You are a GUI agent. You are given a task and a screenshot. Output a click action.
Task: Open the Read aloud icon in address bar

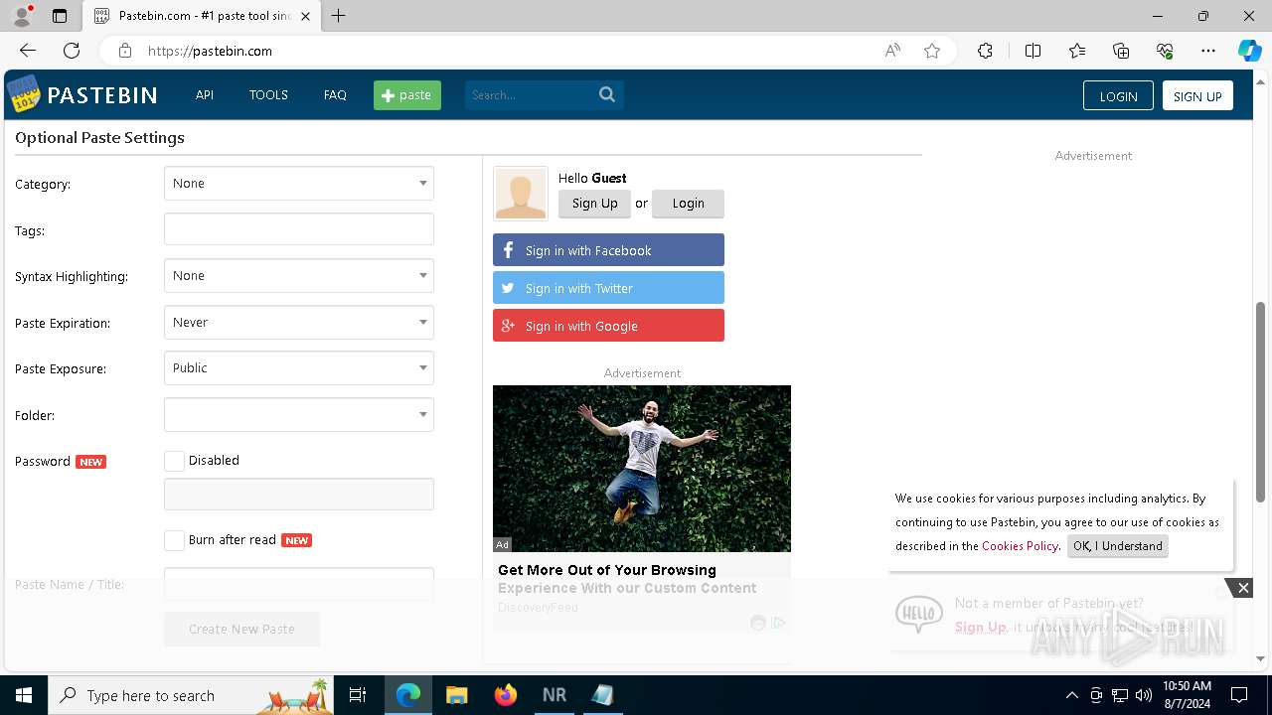pos(892,51)
